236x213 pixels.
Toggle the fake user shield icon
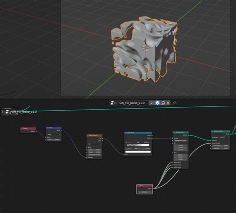click(157, 103)
